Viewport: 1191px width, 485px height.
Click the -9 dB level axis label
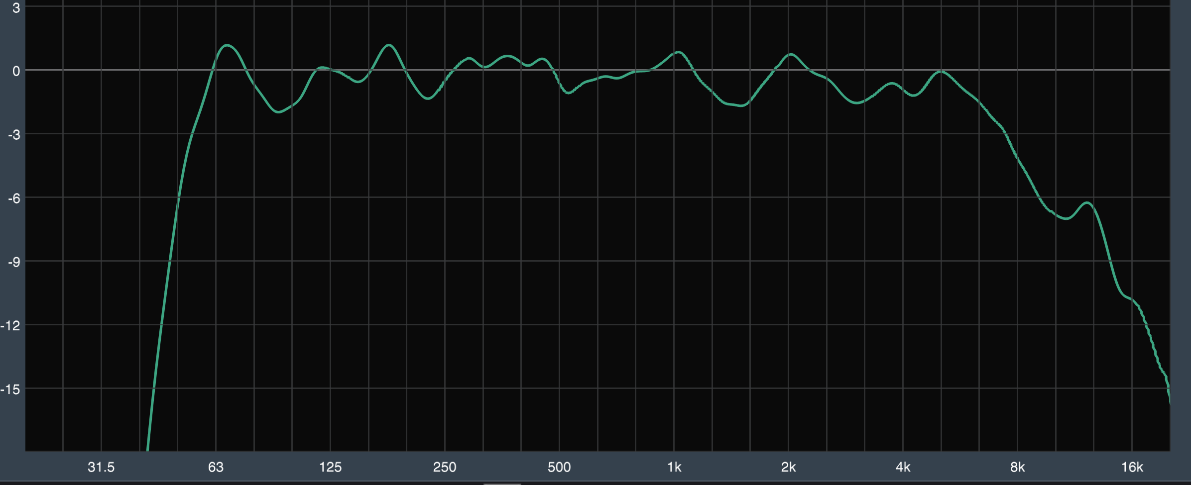[14, 262]
